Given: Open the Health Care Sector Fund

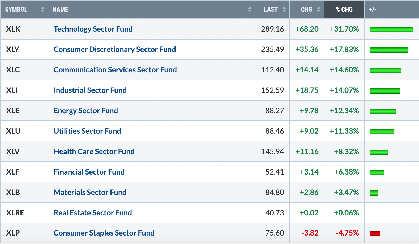Looking at the screenshot, I should [94, 151].
